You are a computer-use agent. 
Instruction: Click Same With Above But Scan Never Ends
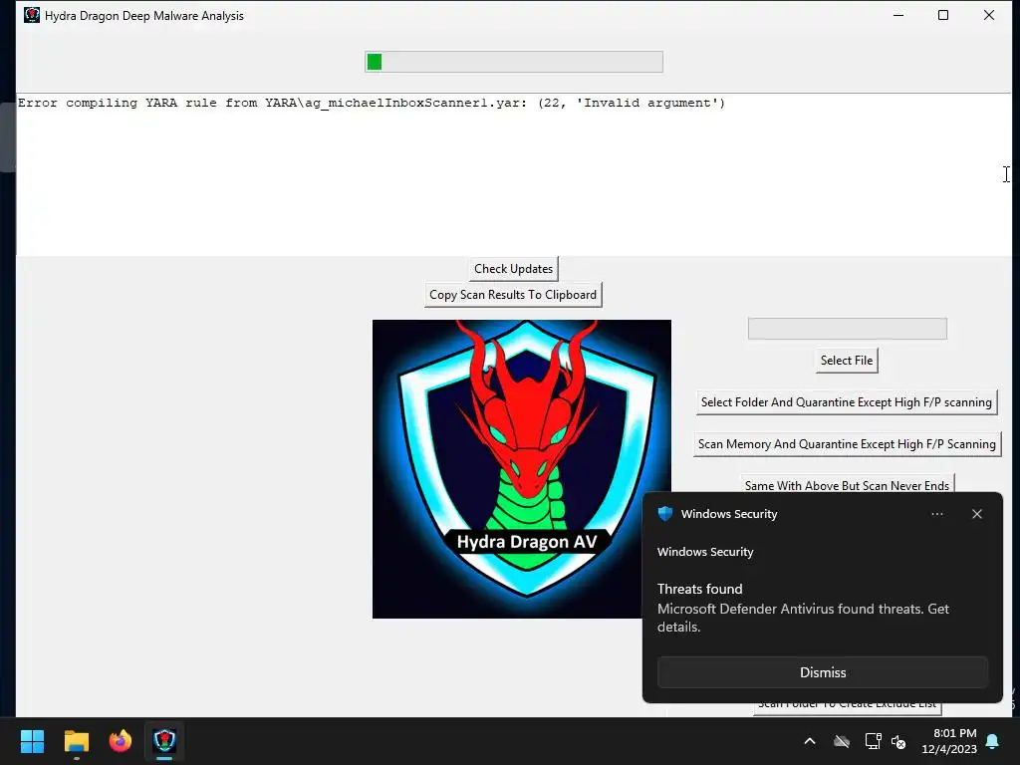pos(847,485)
